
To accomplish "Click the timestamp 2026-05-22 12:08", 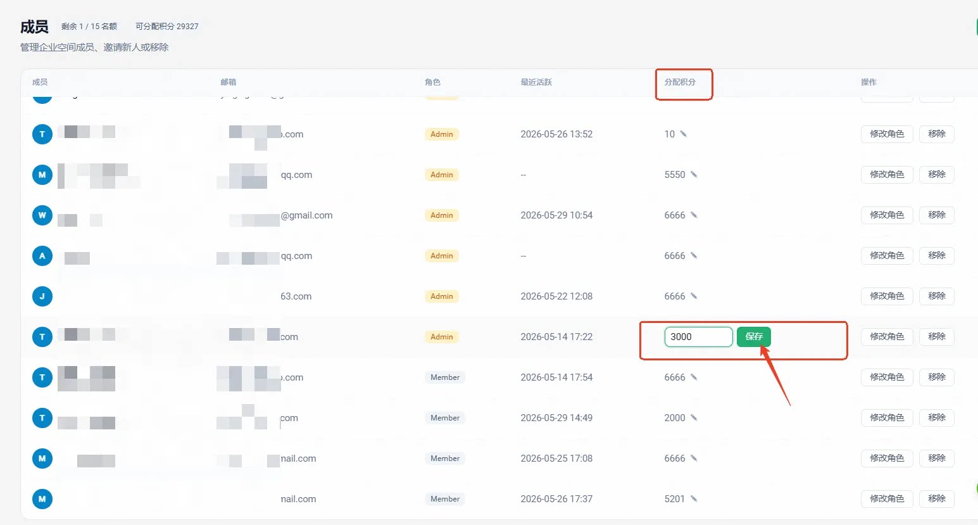I will coord(556,296).
